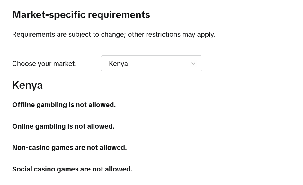Click the large Kenya section heading
Viewport: 303px width, 185px height.
[x=27, y=85]
